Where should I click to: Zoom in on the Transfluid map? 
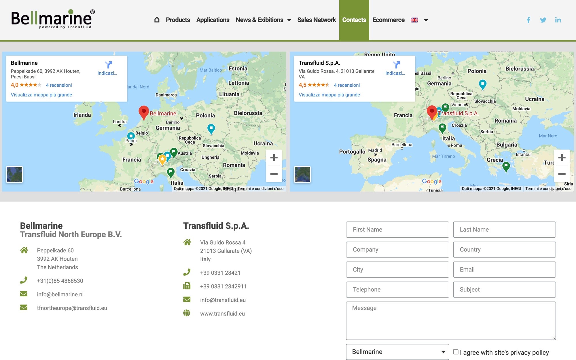(x=562, y=158)
